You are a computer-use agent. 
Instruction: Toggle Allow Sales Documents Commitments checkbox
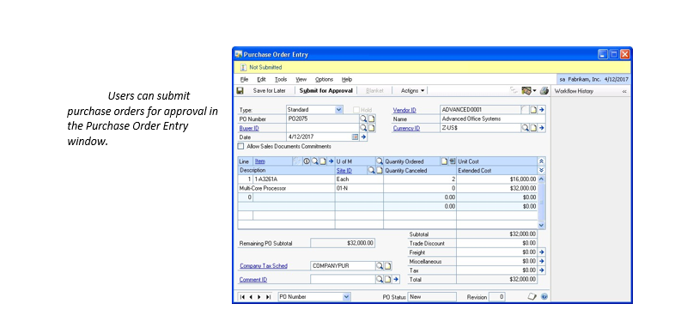click(241, 147)
